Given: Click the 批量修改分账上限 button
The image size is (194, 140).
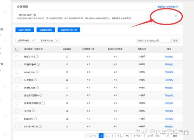Looking at the screenshot, I should pyautogui.click(x=69, y=30).
